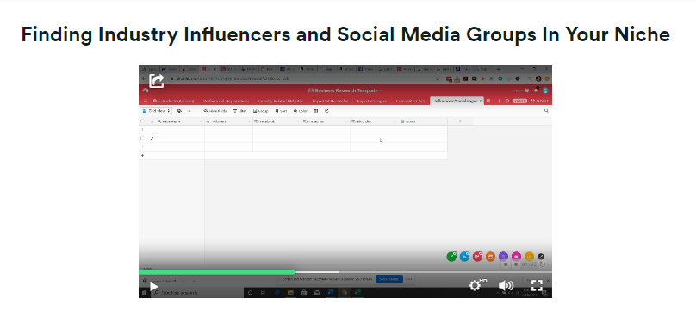Click the red annotation circle
This screenshot has height=329, width=696.
(x=477, y=256)
